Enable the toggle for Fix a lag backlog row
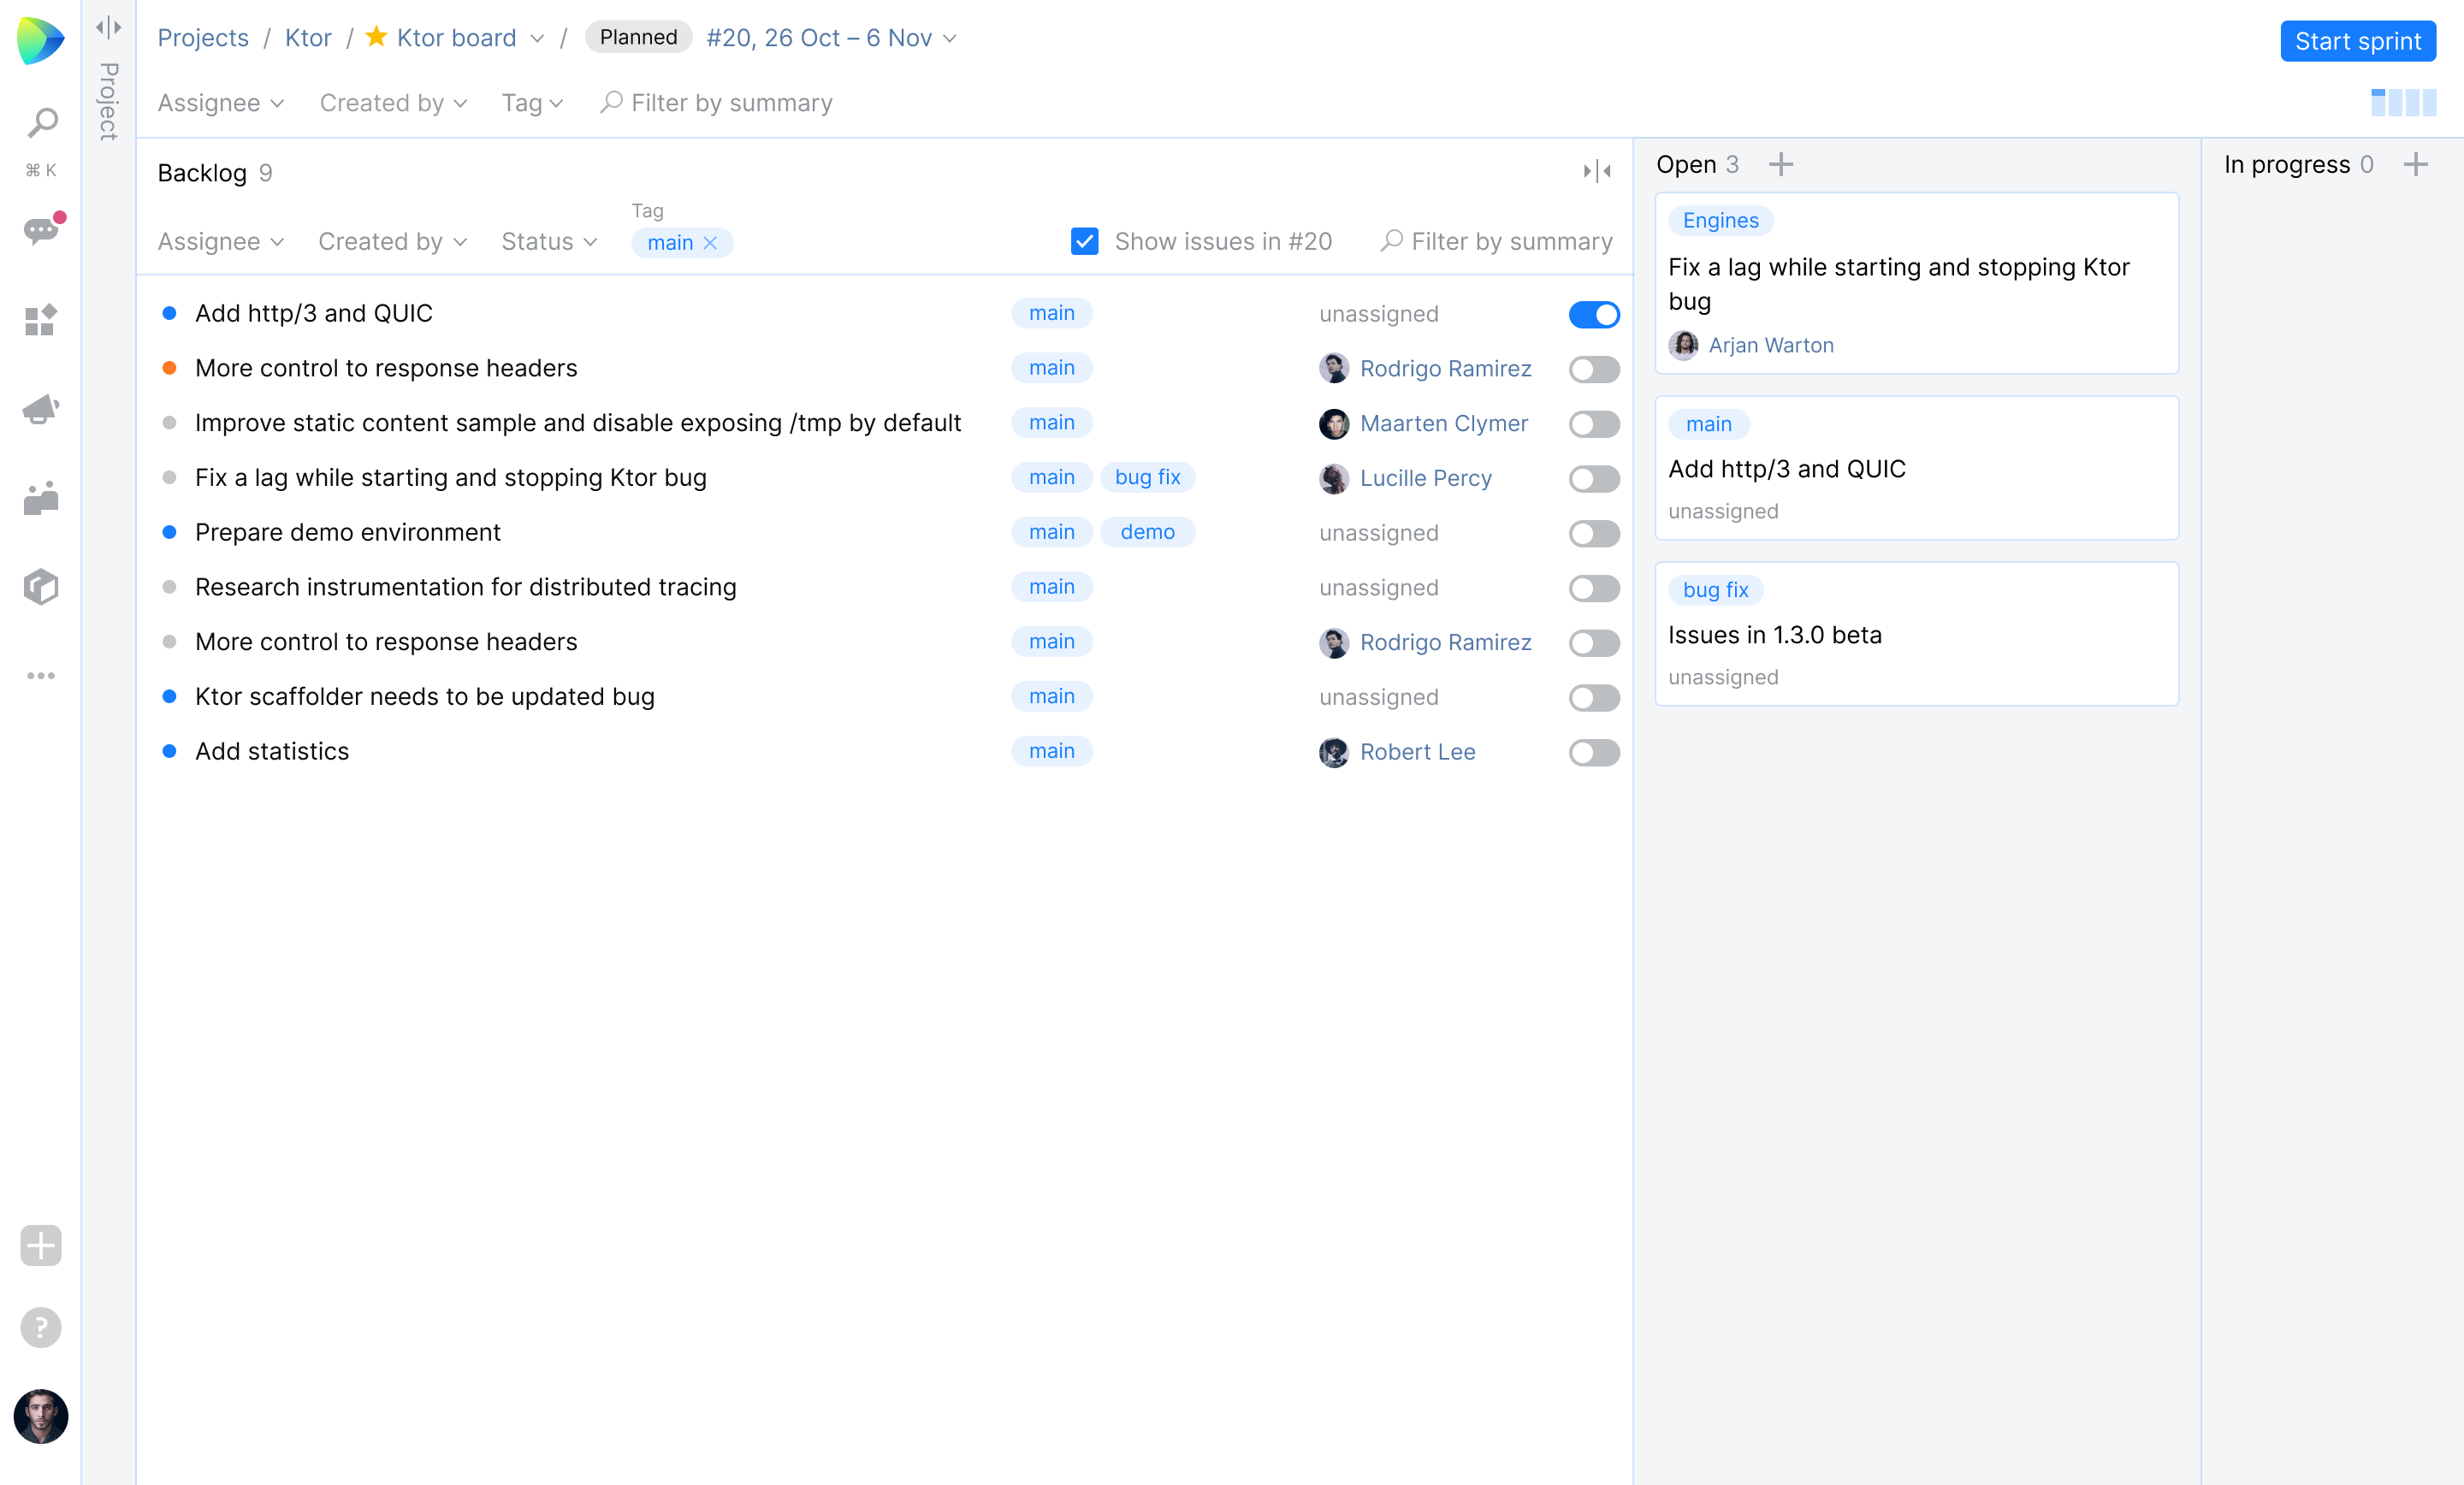 (1594, 479)
